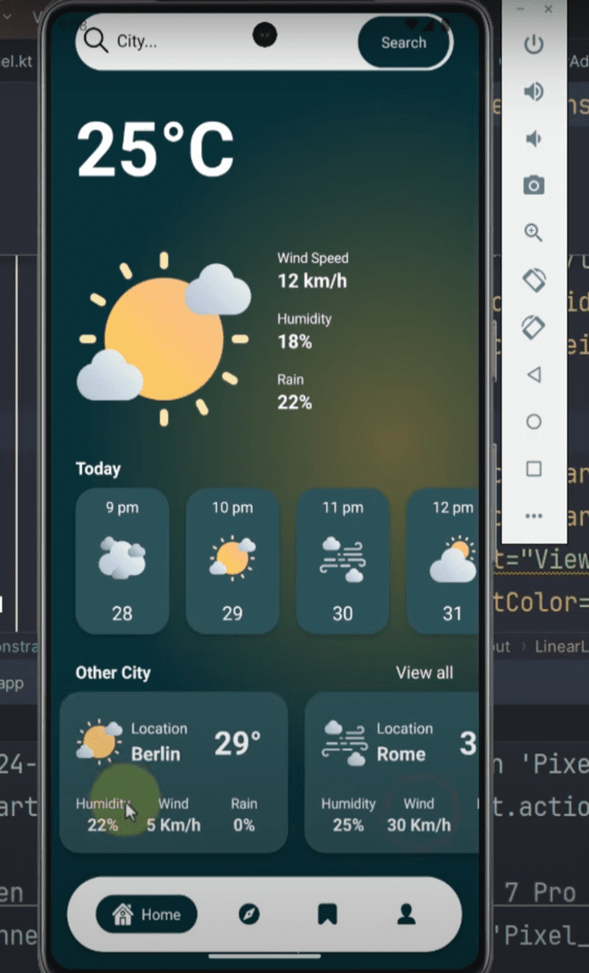Select the Home tab in bottom navigation

click(146, 914)
